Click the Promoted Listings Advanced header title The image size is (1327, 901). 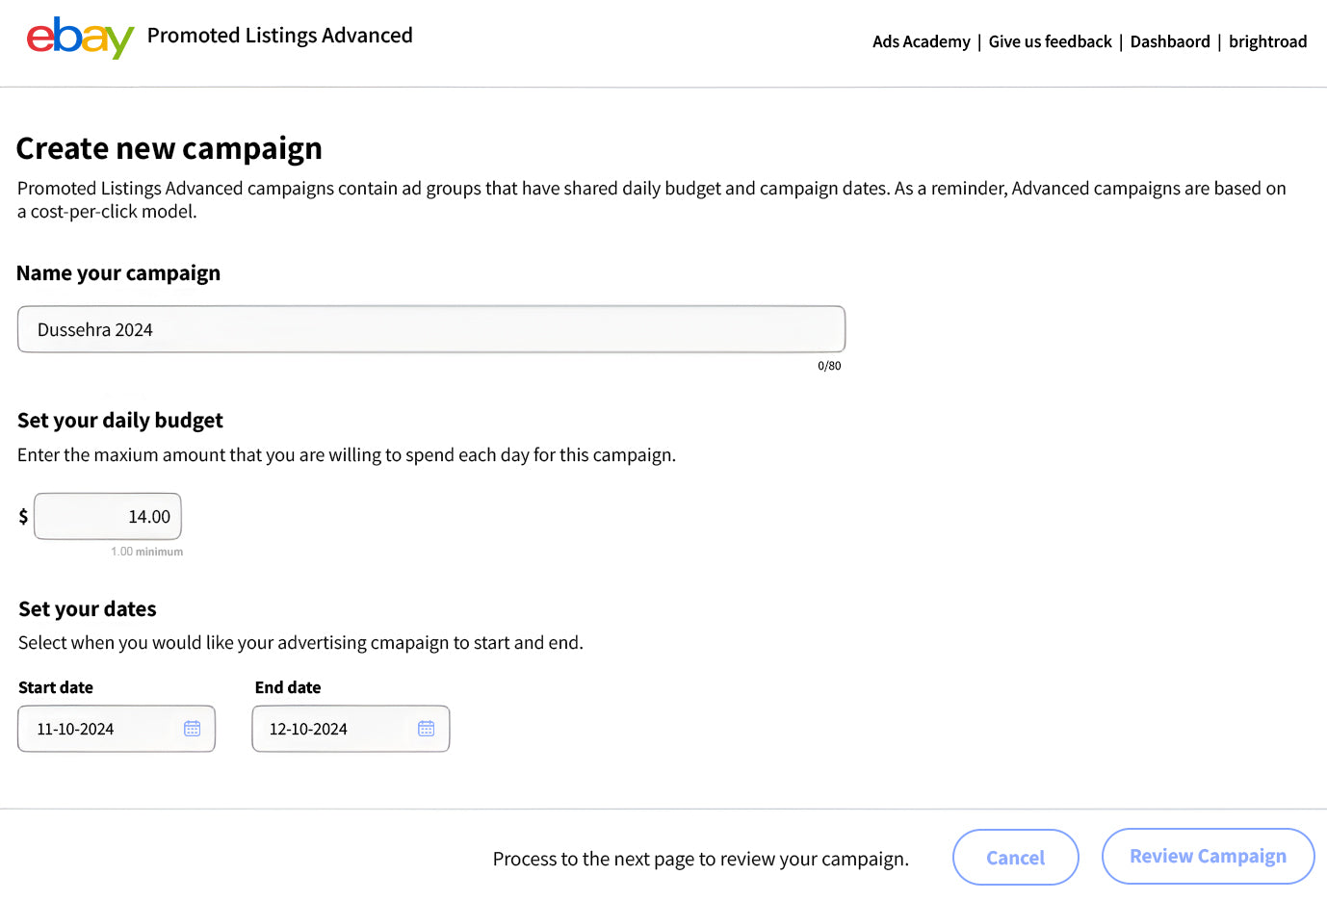[279, 36]
